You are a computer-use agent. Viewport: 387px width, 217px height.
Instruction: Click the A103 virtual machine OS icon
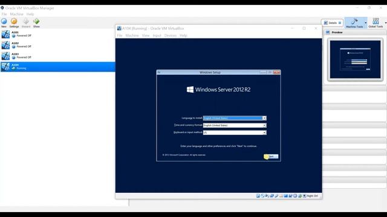click(x=5, y=56)
